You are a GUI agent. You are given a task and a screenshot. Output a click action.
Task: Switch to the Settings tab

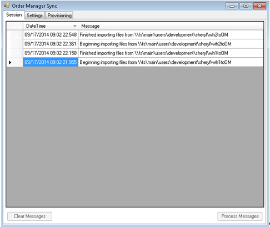34,16
